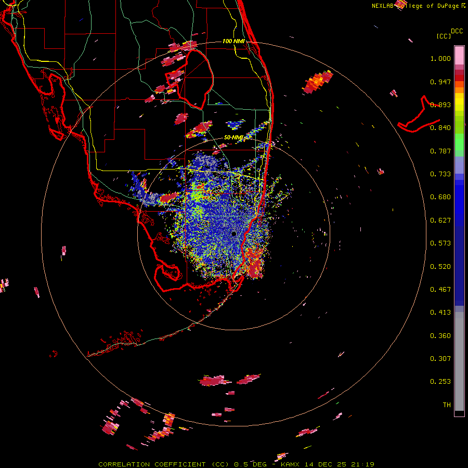
Task: Click the TH label at the scale bottom
Action: pyautogui.click(x=447, y=405)
